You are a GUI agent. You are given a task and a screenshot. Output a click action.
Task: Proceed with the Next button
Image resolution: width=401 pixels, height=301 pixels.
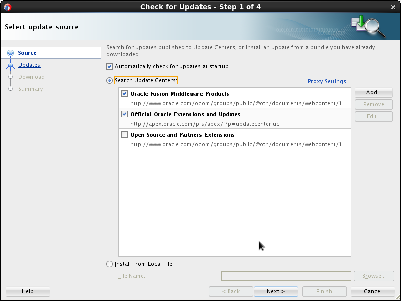point(276,291)
